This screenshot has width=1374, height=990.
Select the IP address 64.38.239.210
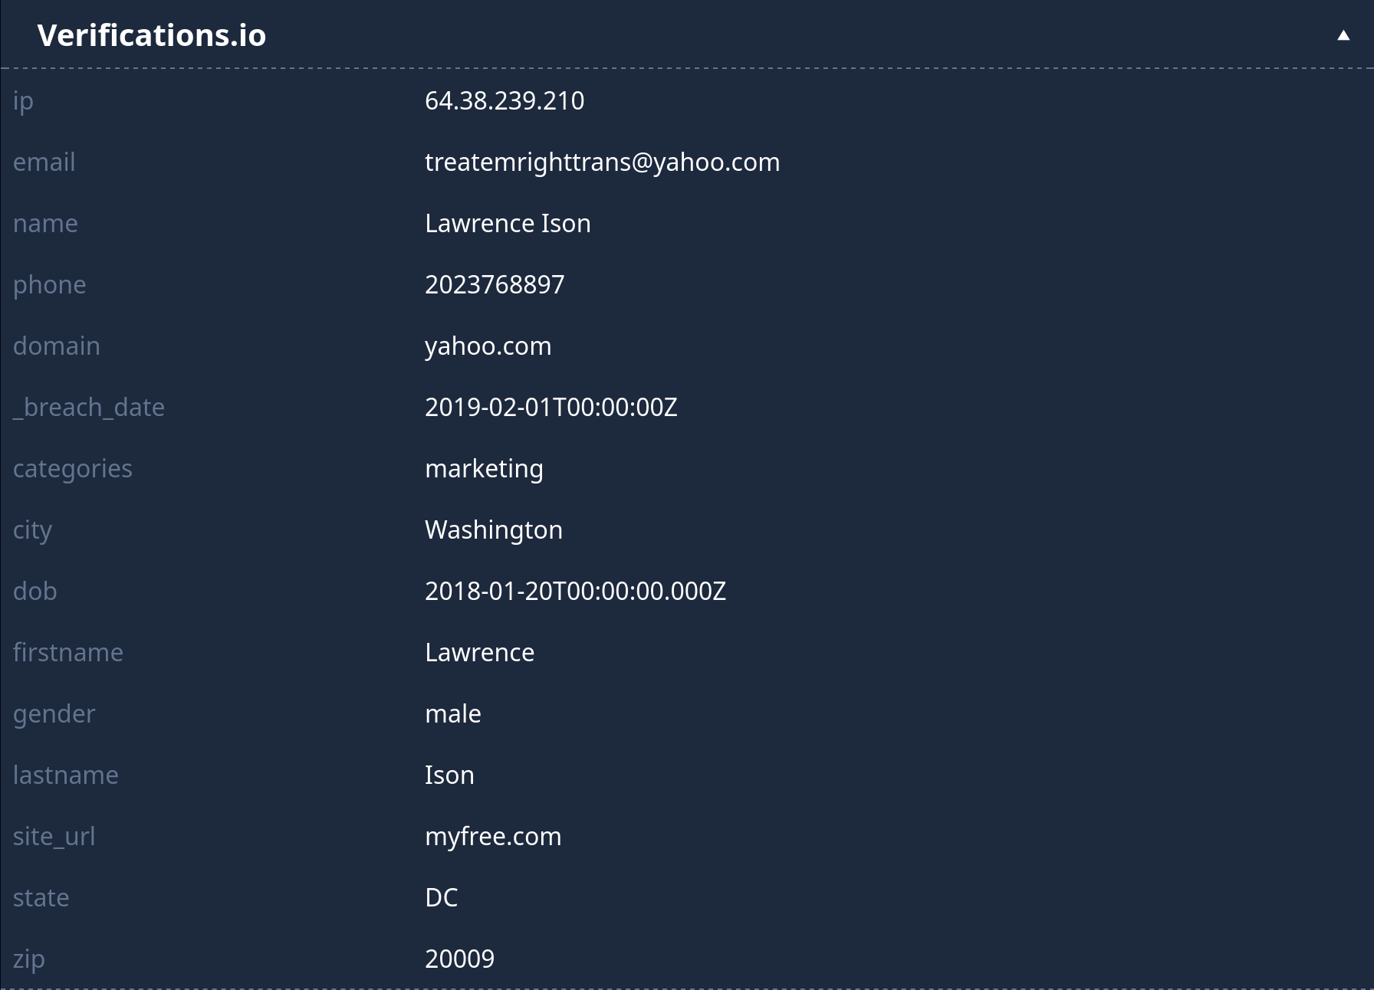pyautogui.click(x=505, y=100)
